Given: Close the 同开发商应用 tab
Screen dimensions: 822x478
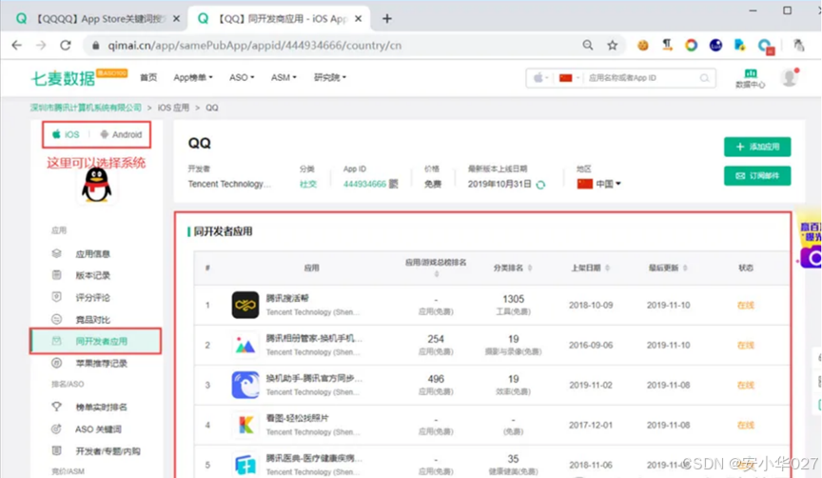Looking at the screenshot, I should pos(358,19).
